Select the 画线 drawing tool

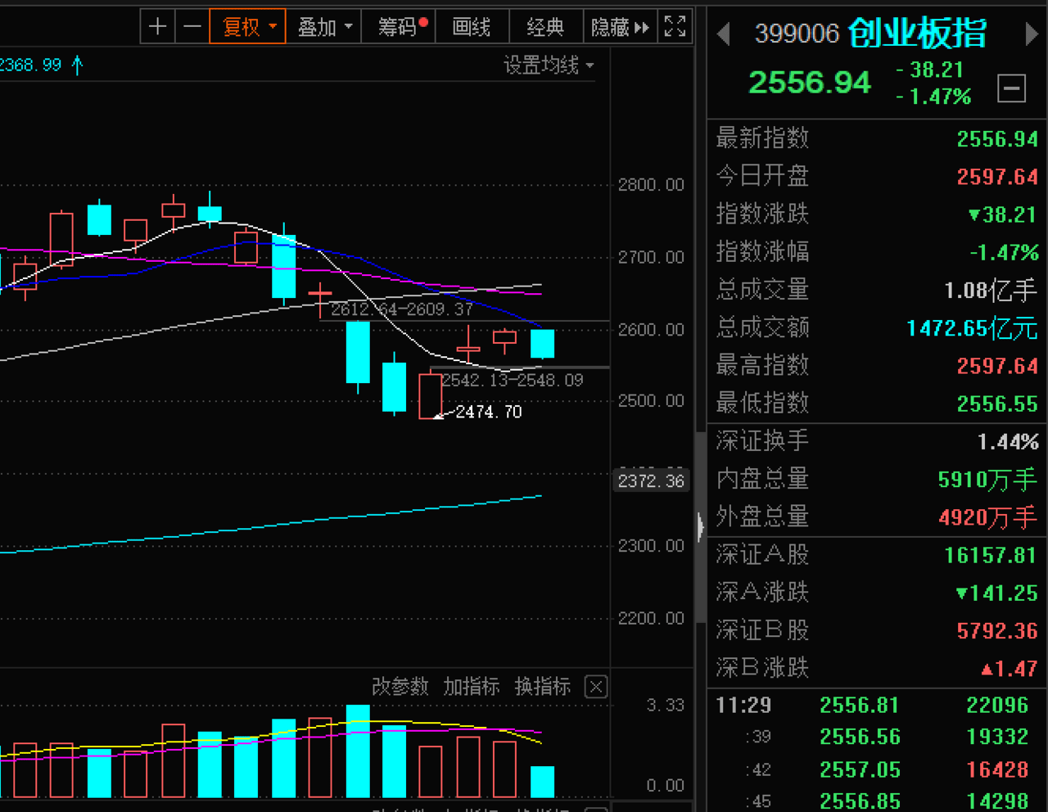coord(472,27)
